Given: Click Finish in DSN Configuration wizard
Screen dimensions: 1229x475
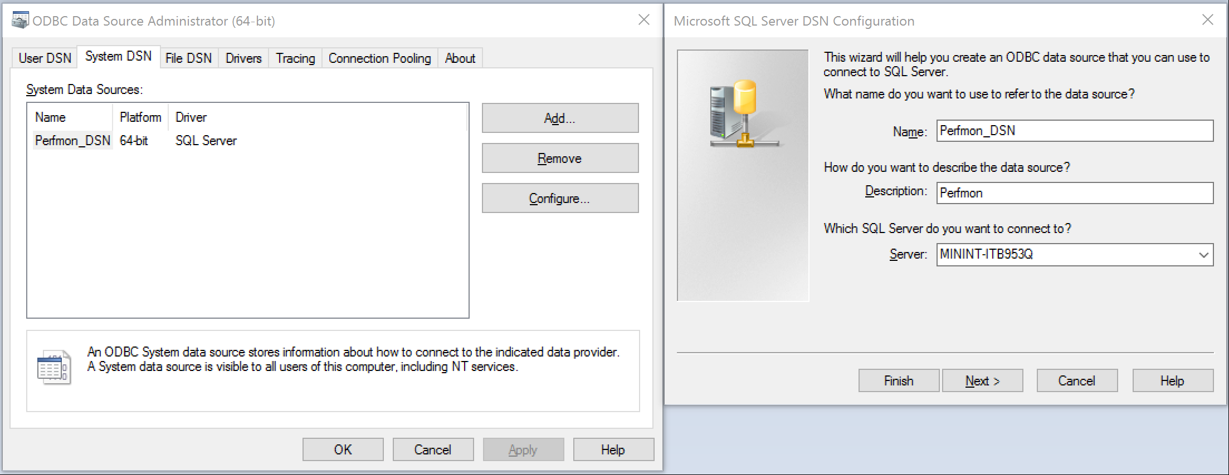Looking at the screenshot, I should coord(899,380).
